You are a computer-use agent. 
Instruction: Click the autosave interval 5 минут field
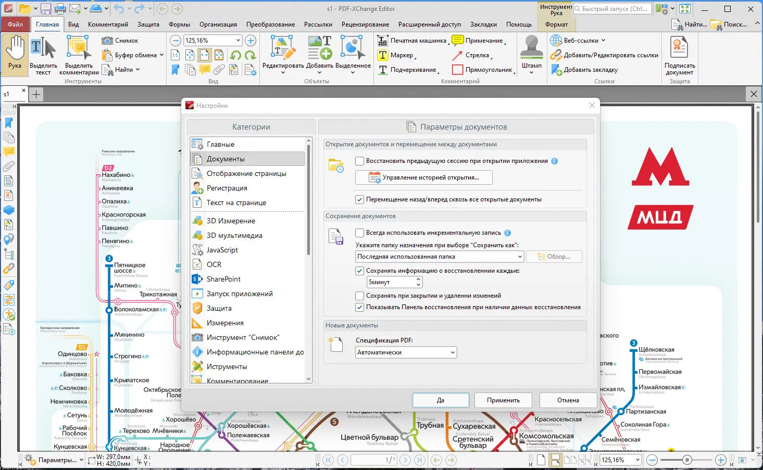[x=391, y=282]
